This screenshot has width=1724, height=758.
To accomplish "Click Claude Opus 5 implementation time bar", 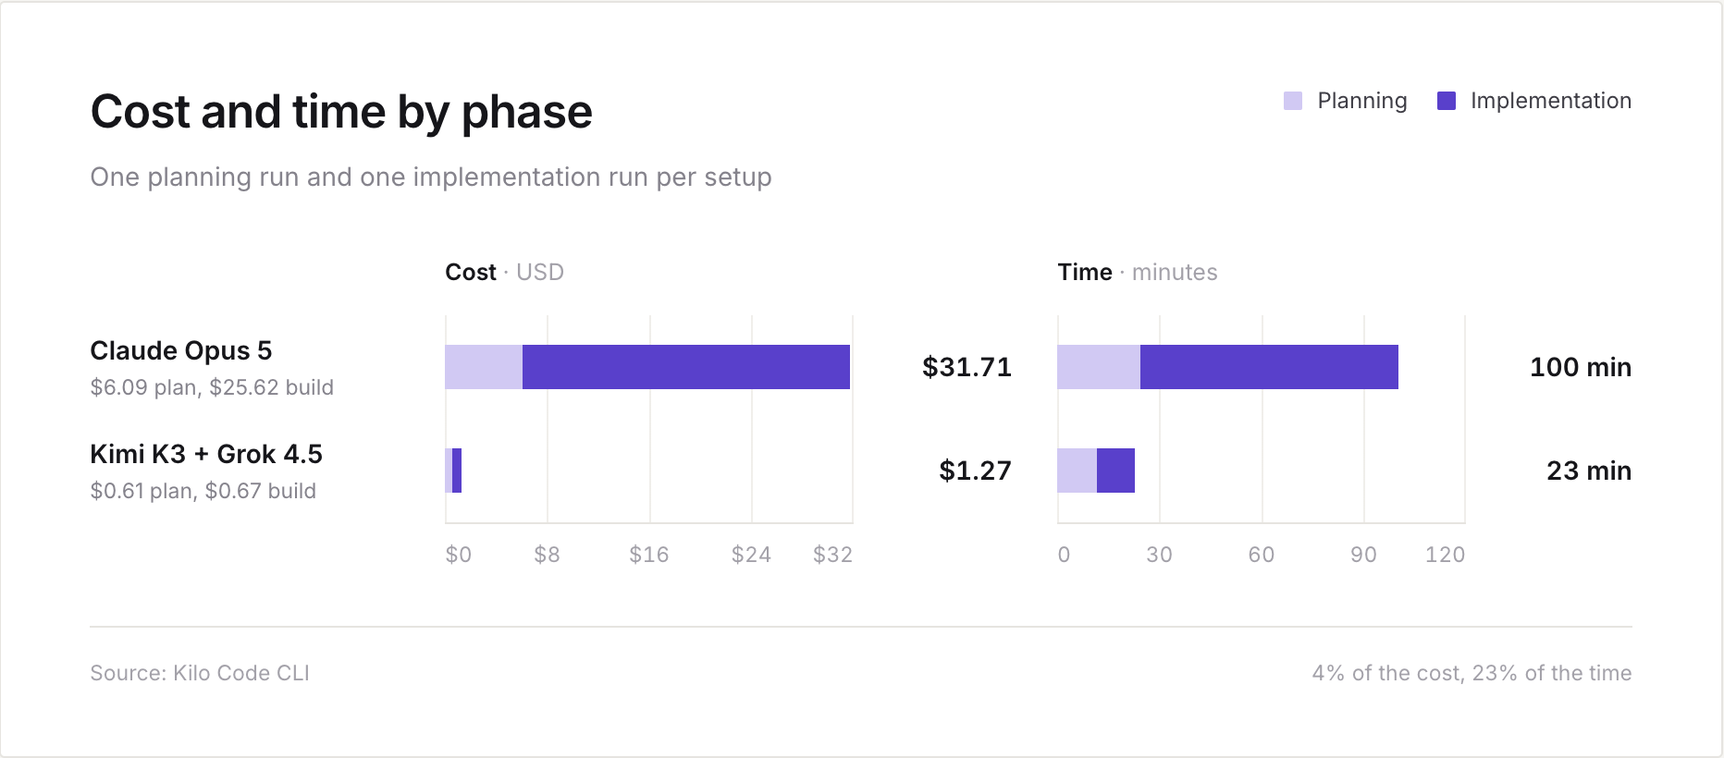I will pos(1269,367).
